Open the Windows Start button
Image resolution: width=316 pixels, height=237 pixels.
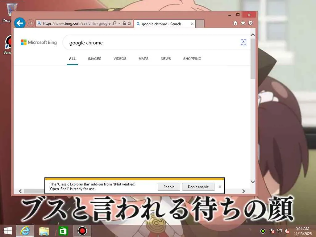coord(8,231)
